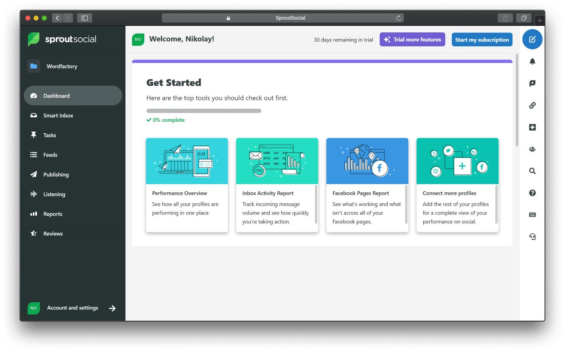Click the support headset icon

tap(532, 237)
